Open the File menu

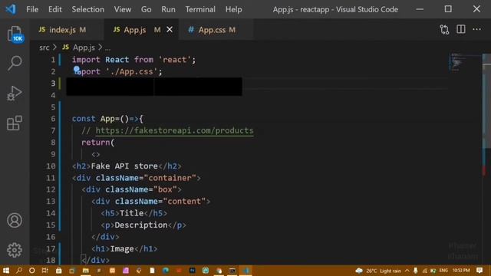point(32,9)
